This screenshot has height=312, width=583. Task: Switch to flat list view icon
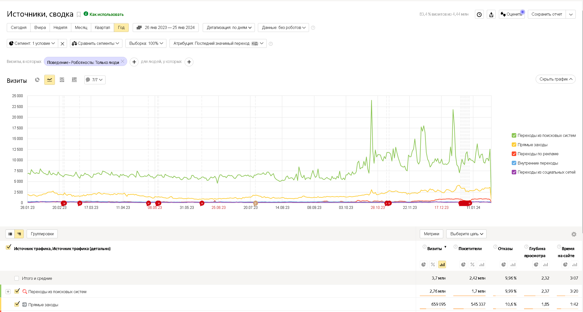pos(10,234)
